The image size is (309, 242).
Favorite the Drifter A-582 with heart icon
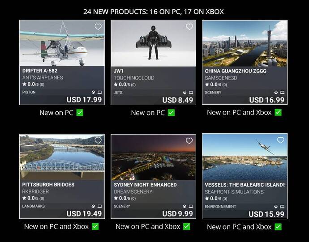[x=98, y=26]
